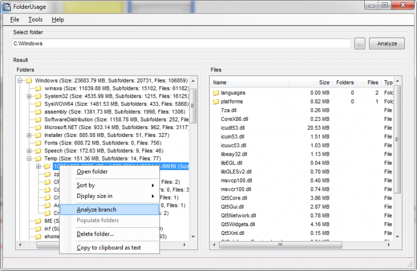Click Folders tree scroll down arrow
417x271 pixels.
(193, 237)
